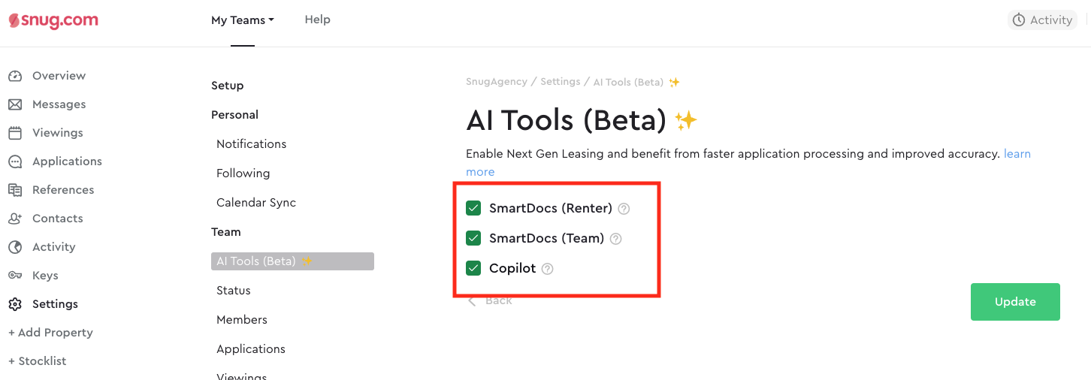
Task: Open Members settings
Action: coord(242,320)
